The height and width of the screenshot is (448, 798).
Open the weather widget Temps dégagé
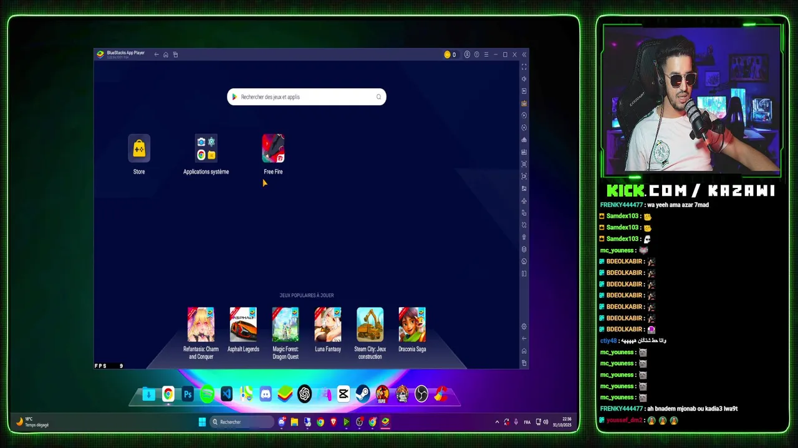pos(33,422)
